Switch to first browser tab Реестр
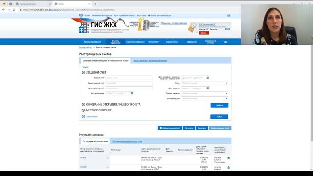313x176 pixels. click(33, 4)
